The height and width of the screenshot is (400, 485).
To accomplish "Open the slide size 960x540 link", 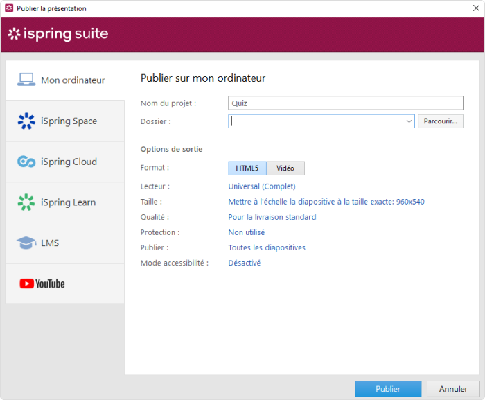I will 326,202.
